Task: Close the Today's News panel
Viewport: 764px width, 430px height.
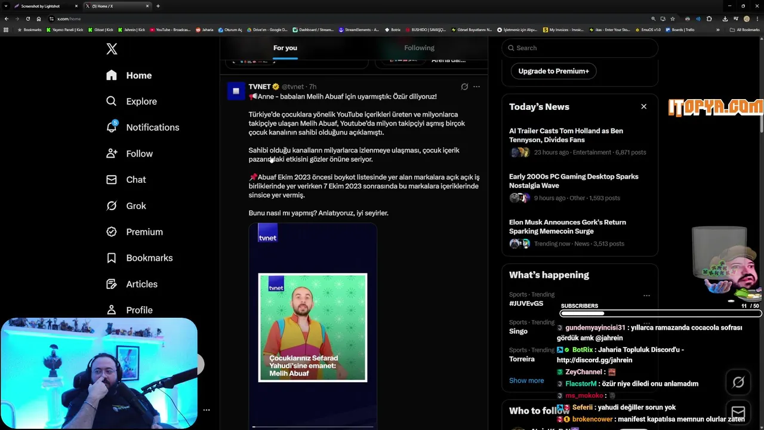Action: (x=643, y=106)
